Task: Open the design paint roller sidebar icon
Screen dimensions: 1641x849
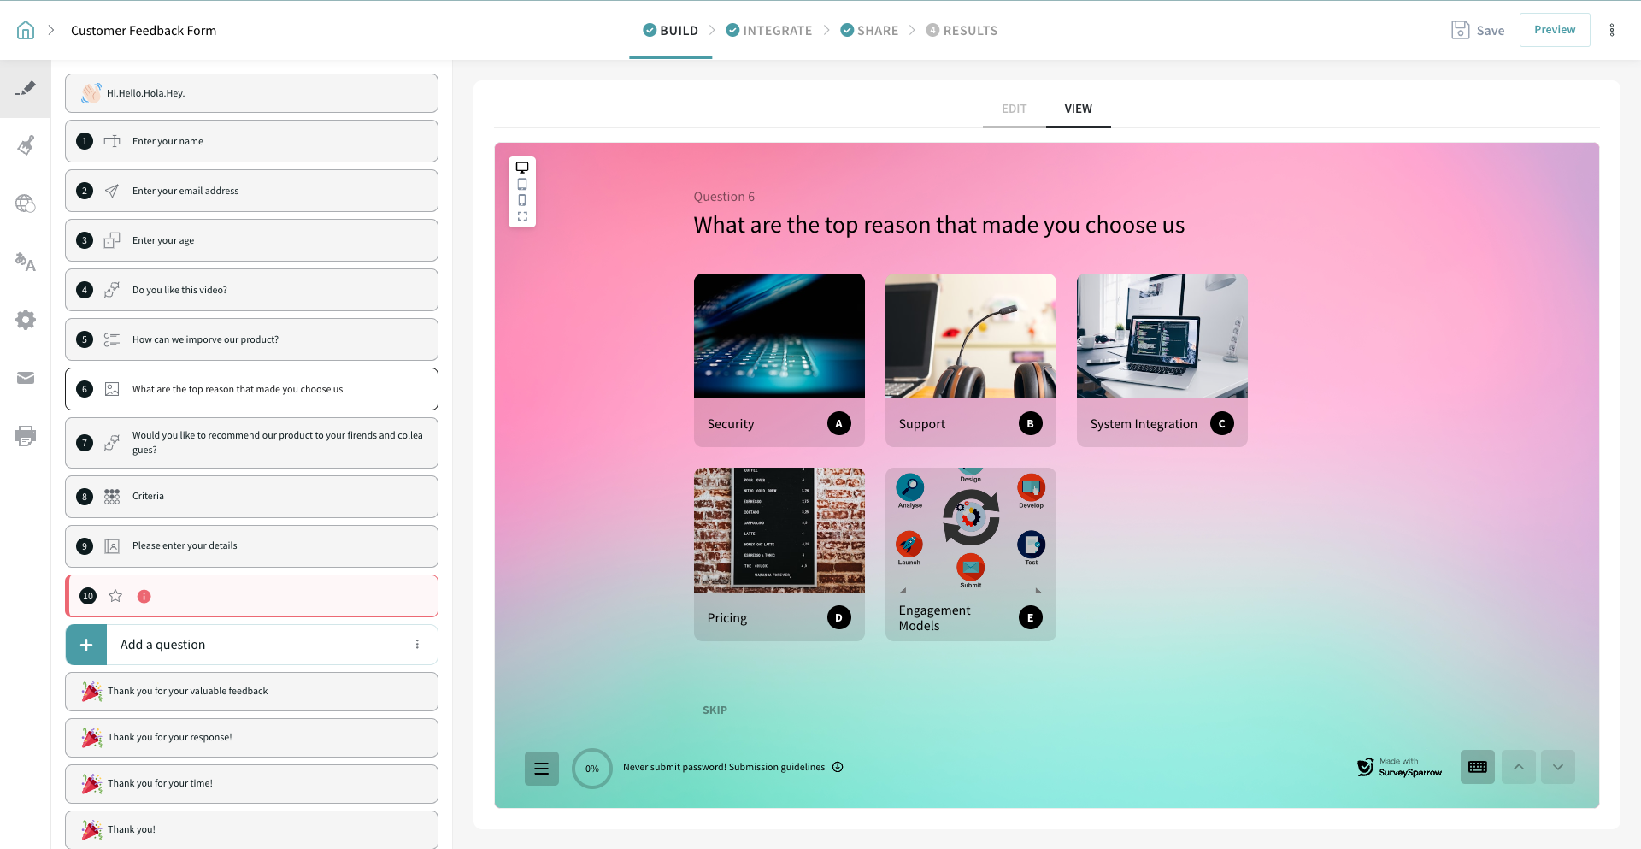Action: point(26,145)
